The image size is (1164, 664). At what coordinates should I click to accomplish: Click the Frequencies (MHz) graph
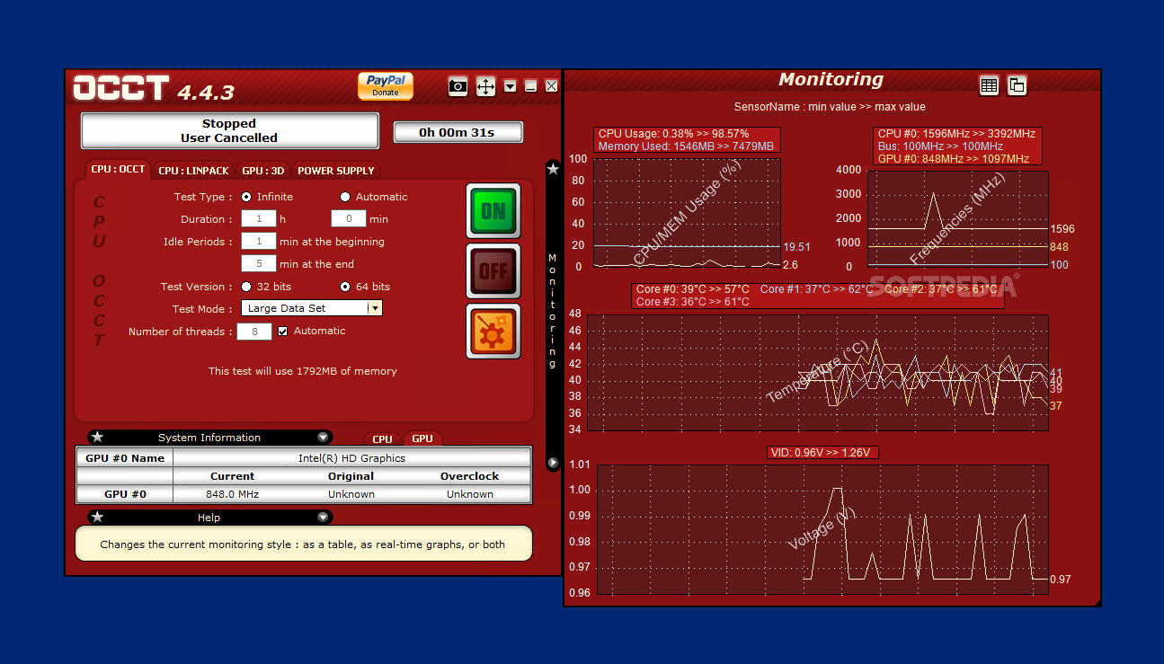pos(958,218)
